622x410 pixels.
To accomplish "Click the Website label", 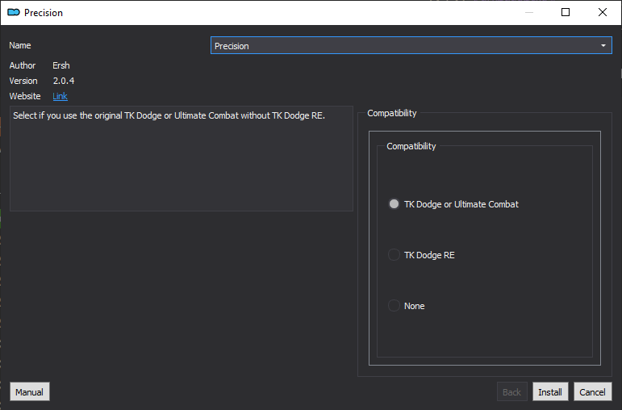I will (24, 96).
